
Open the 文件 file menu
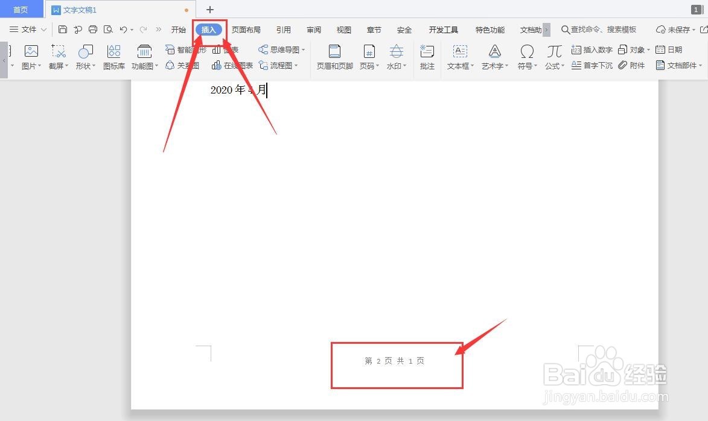(x=28, y=30)
